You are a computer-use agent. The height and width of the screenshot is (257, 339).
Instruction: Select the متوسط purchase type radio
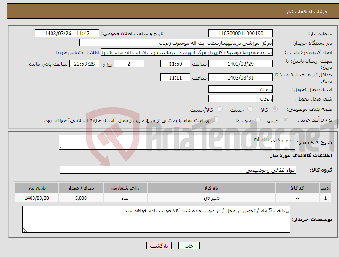(x=258, y=119)
